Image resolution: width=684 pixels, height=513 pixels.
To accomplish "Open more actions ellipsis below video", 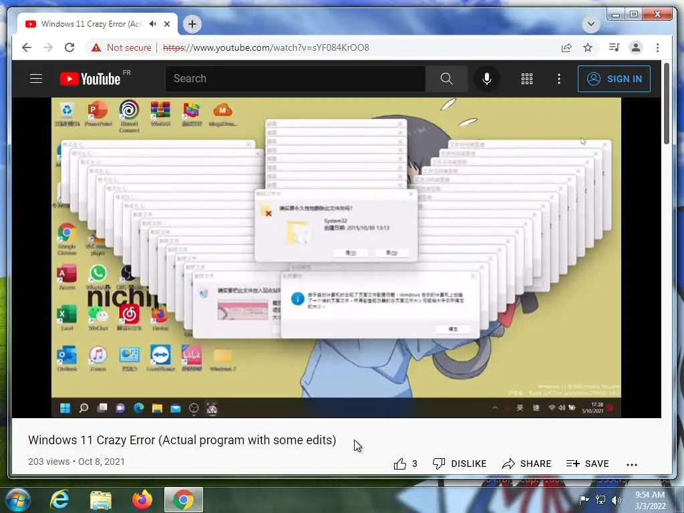I will tap(632, 465).
